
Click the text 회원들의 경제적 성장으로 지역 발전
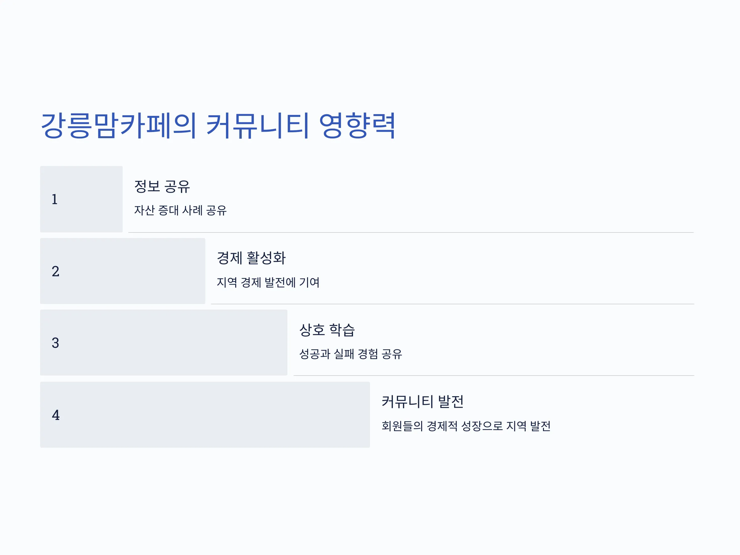coord(466,426)
